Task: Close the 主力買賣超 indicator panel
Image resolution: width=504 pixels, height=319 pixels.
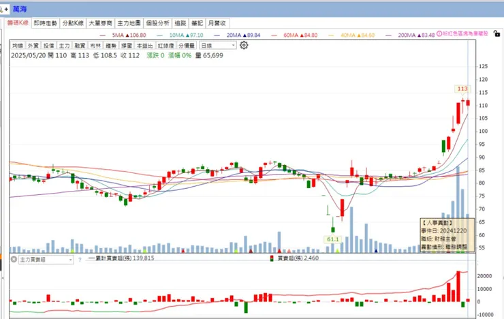Action: [14, 259]
